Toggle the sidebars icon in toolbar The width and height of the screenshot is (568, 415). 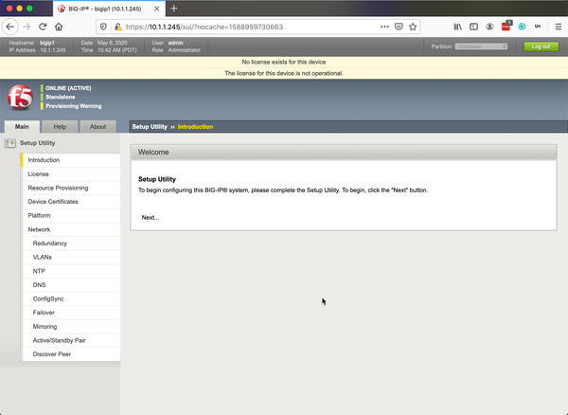click(474, 27)
